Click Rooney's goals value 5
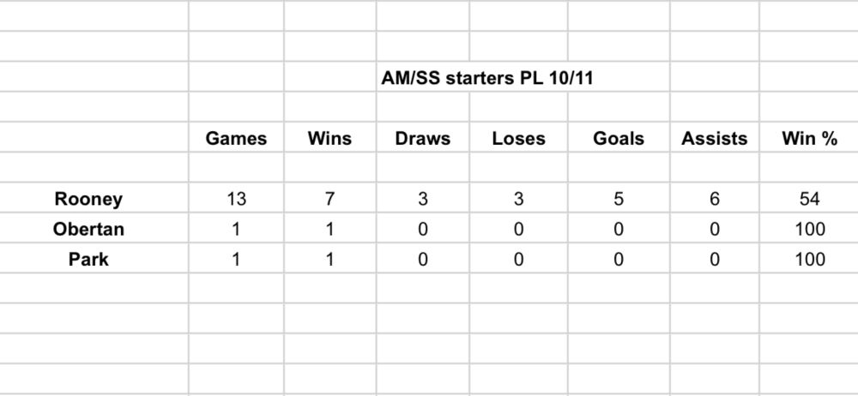 pos(619,198)
